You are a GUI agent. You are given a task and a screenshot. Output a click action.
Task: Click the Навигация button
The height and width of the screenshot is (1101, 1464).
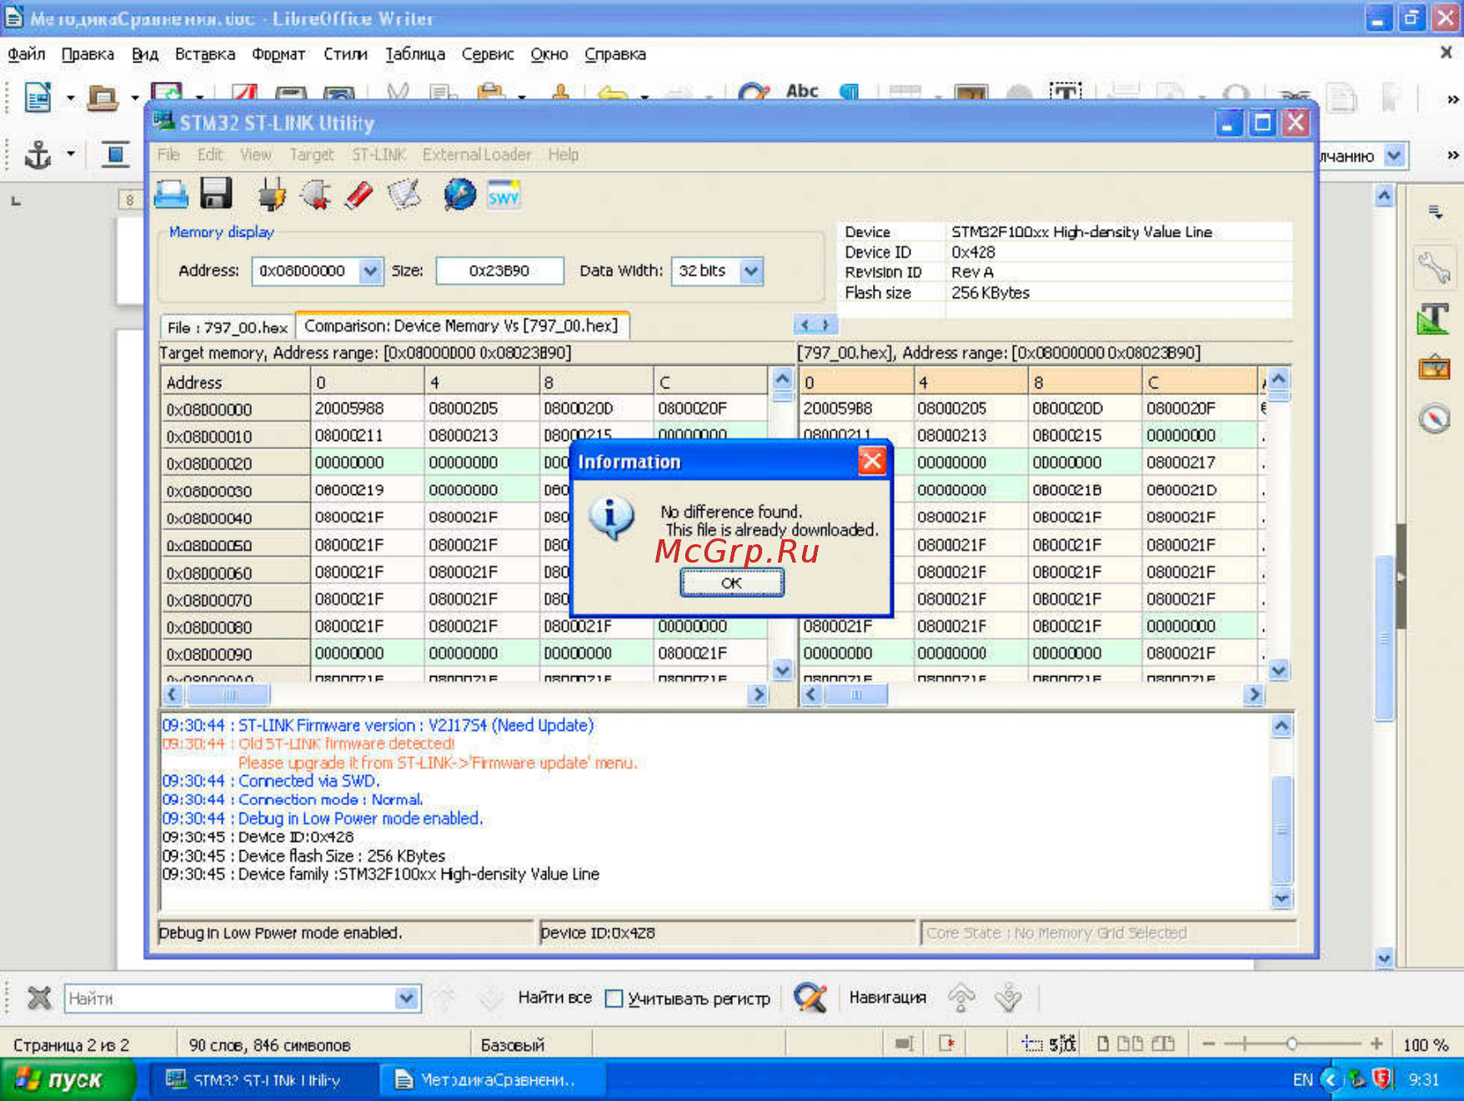pyautogui.click(x=888, y=998)
